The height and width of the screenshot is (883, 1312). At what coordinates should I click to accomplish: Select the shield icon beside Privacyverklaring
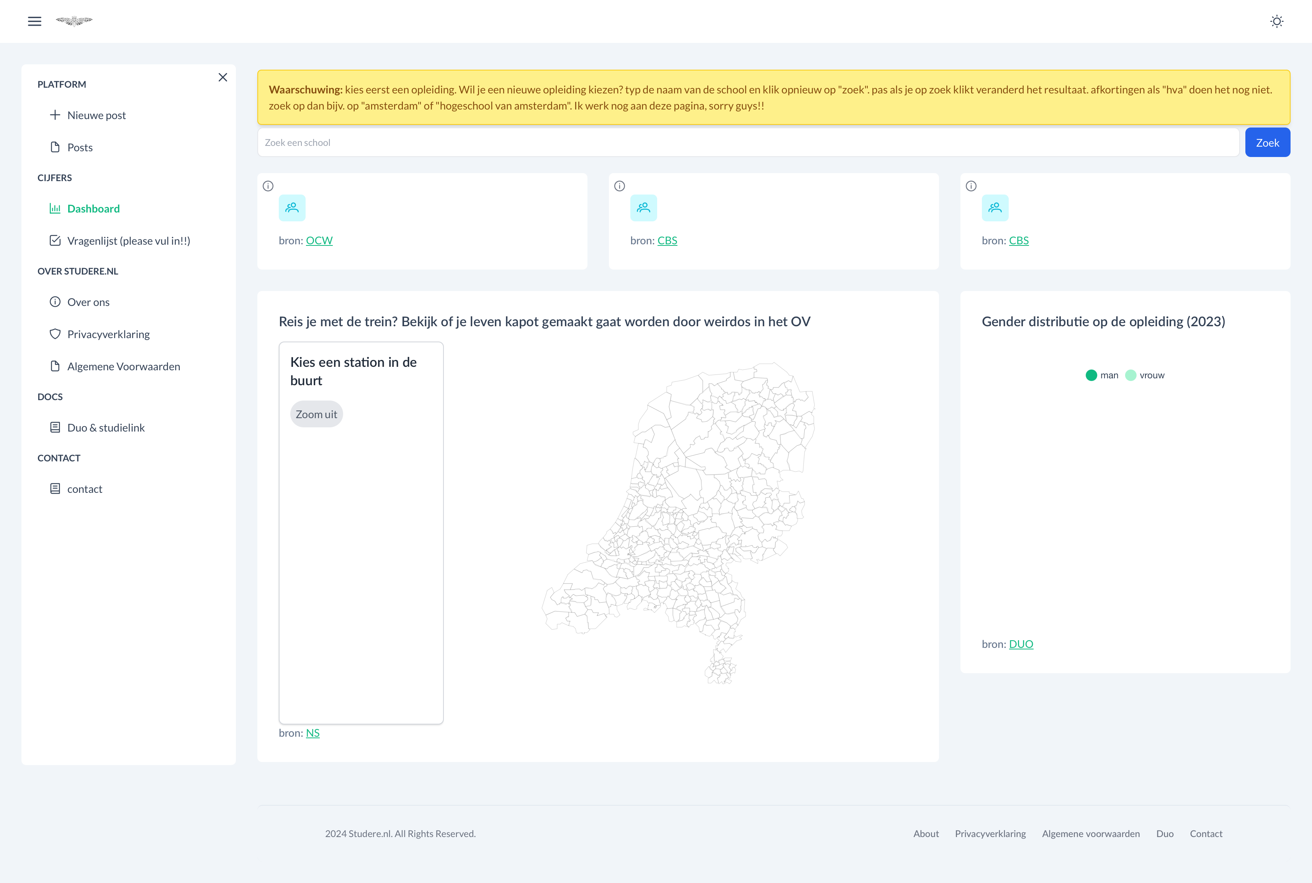pyautogui.click(x=55, y=334)
